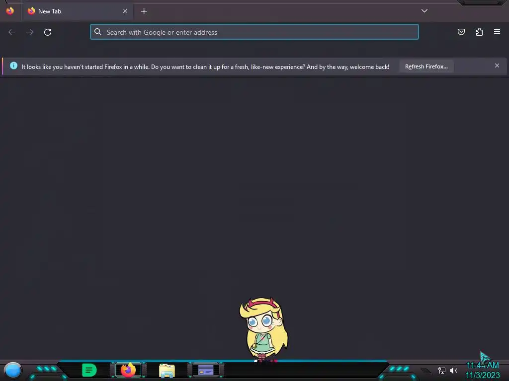509x381 pixels.
Task: Open network status tray icon
Action: pos(442,370)
